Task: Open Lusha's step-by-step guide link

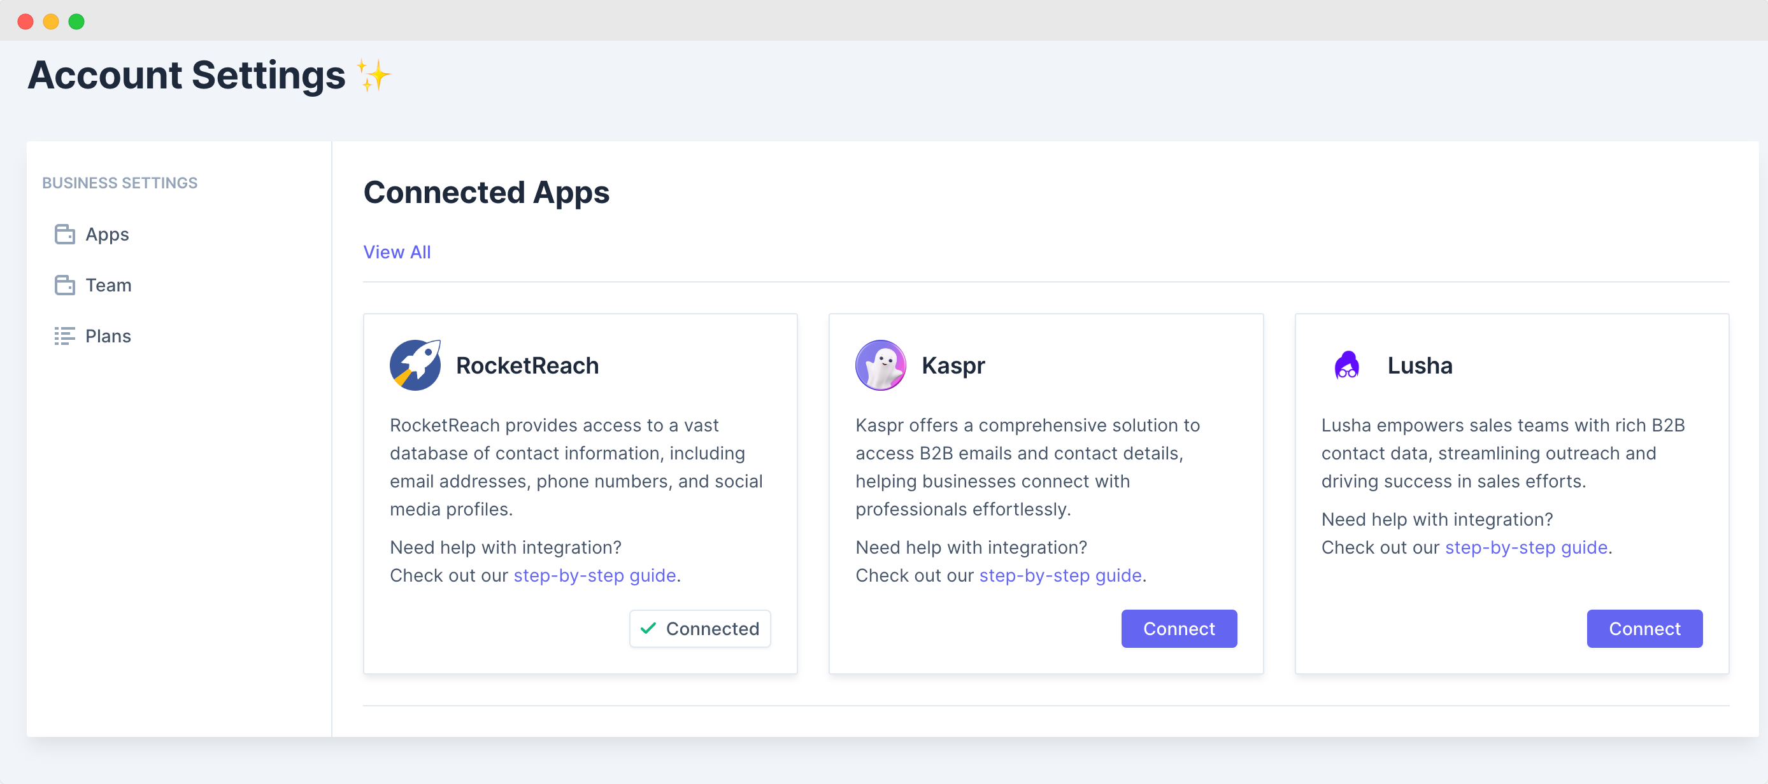Action: pos(1526,547)
